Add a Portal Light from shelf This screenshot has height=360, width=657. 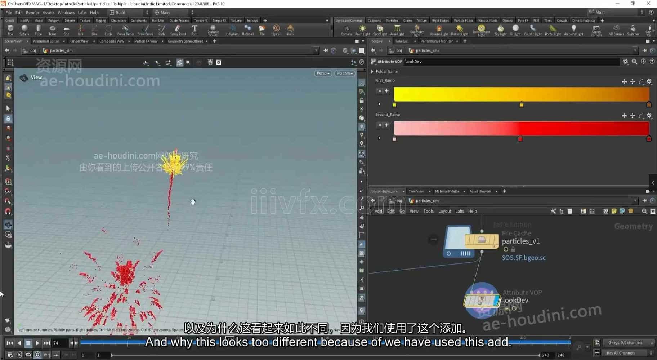(553, 30)
